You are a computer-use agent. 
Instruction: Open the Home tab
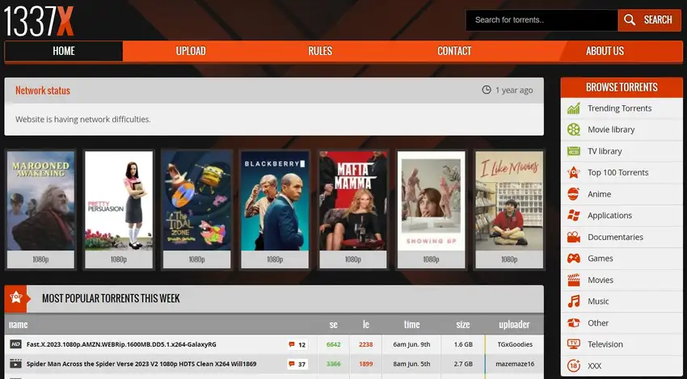(64, 51)
